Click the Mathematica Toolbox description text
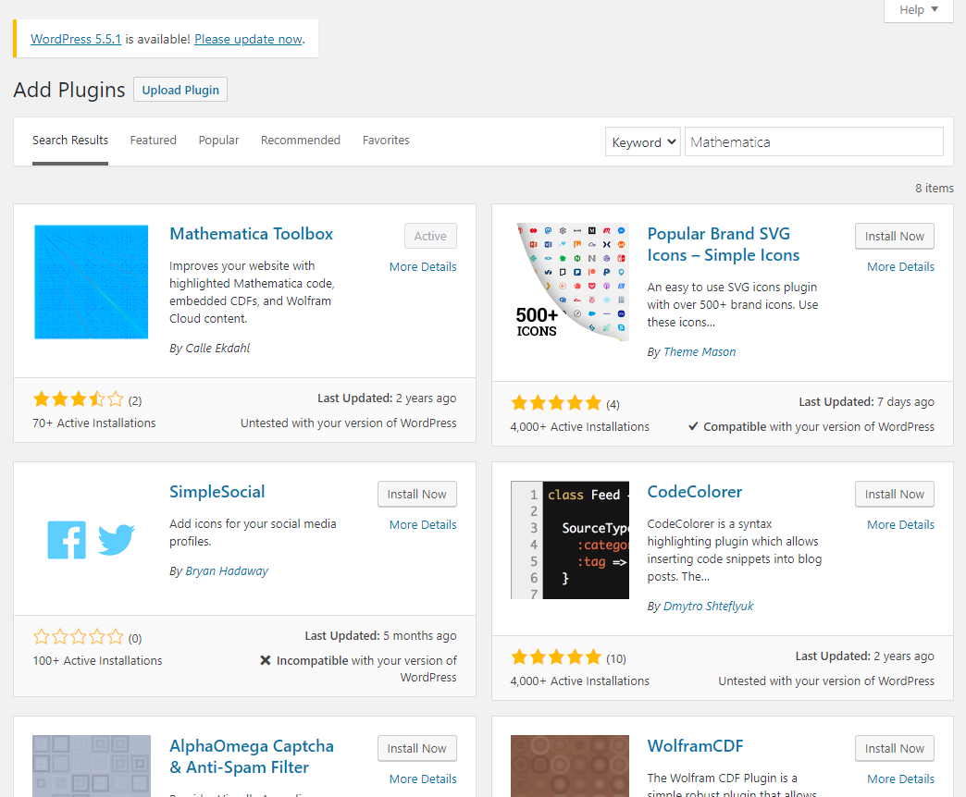 coord(252,292)
